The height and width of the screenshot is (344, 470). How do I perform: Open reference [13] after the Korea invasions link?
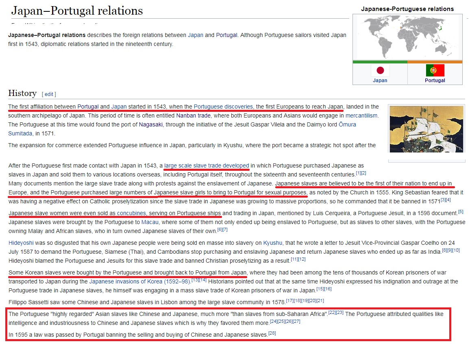[195, 280]
